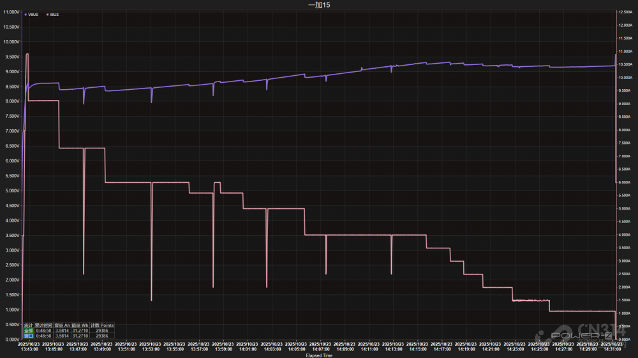Screen dimensions: 638x358
Task: Click the 5.000V label on voltage axis
Action: pos(11,190)
